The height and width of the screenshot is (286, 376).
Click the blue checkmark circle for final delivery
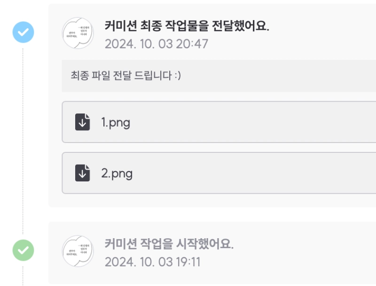coord(23,32)
